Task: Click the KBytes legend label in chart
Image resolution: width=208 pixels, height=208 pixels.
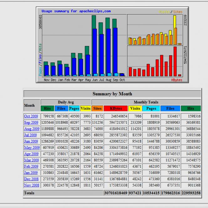Action: point(177,80)
